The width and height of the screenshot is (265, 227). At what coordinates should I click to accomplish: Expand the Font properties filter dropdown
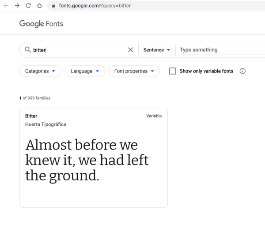click(x=134, y=71)
